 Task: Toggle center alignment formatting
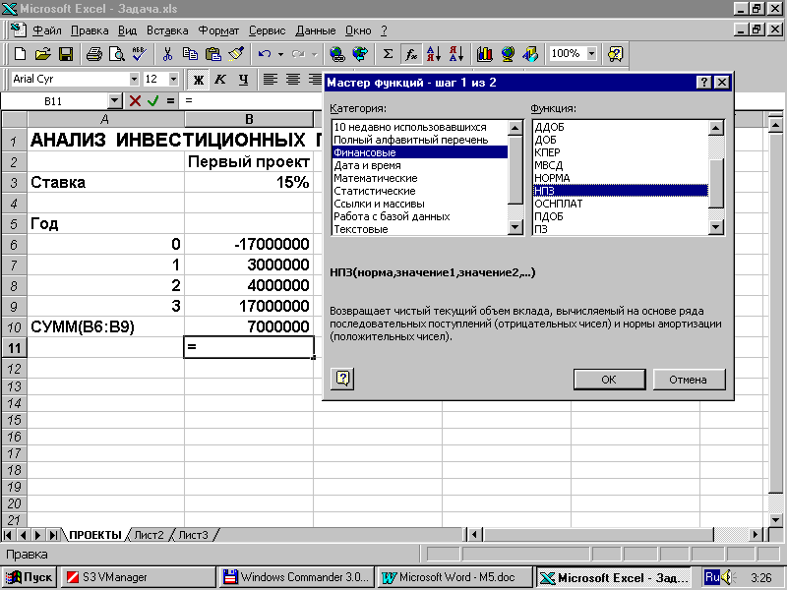pos(293,80)
